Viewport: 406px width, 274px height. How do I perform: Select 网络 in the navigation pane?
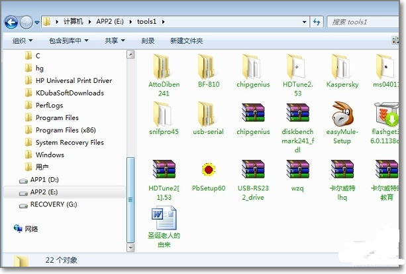pos(31,229)
